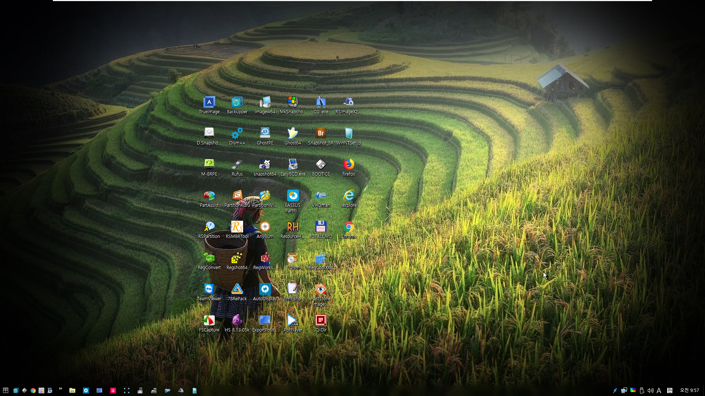Launch Rufus USB tool icon
705x396 pixels.
coord(237,168)
